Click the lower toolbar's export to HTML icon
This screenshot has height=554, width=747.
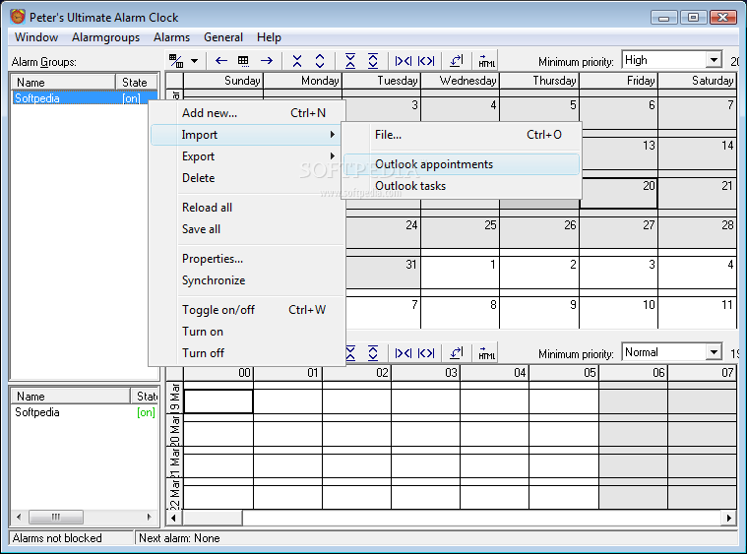pyautogui.click(x=486, y=353)
